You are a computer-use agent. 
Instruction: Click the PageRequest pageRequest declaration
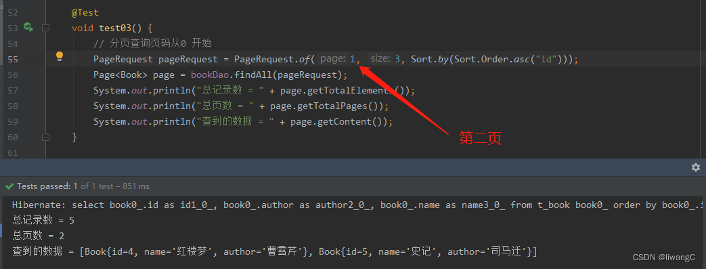coord(155,60)
